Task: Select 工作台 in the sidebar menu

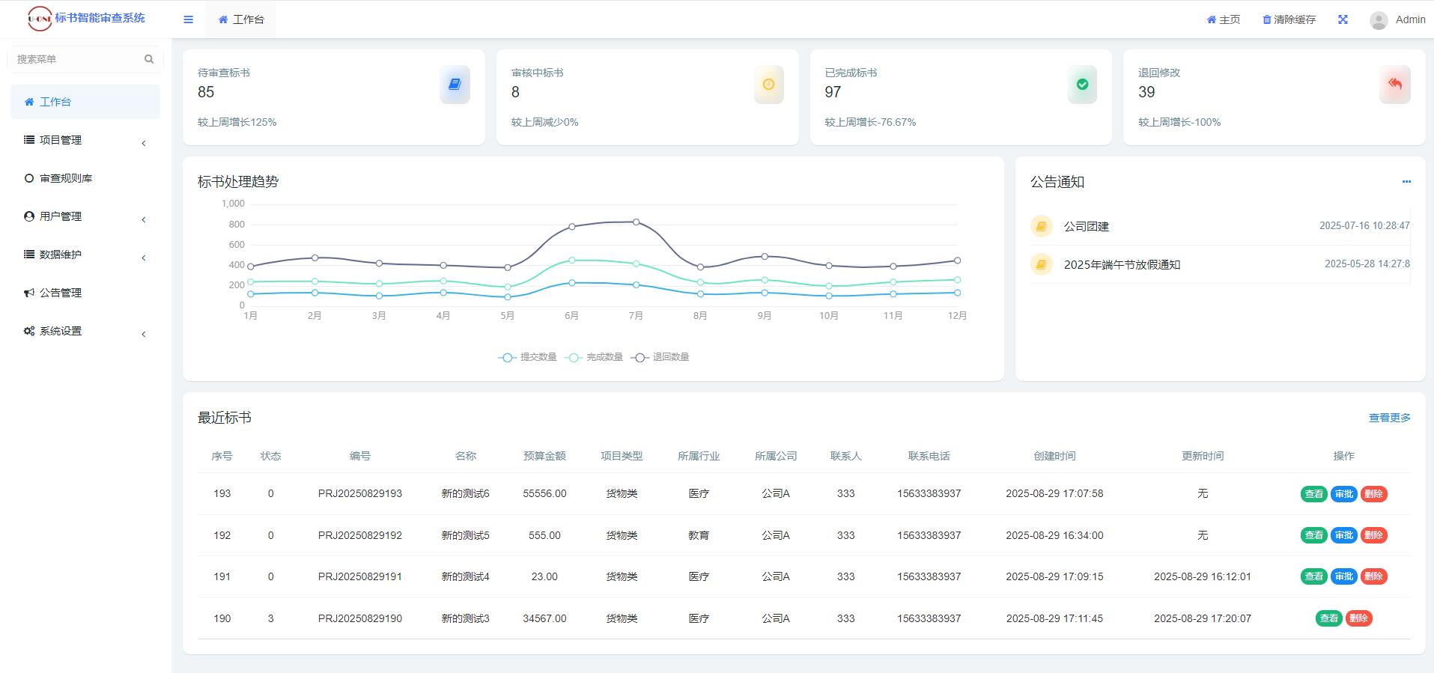Action: coord(85,102)
